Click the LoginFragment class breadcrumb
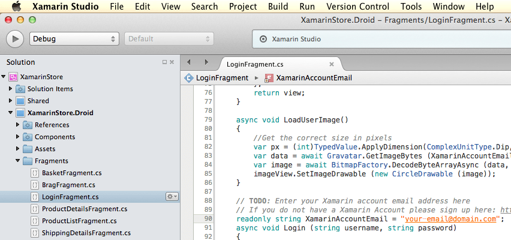The image size is (511, 240). 222,78
